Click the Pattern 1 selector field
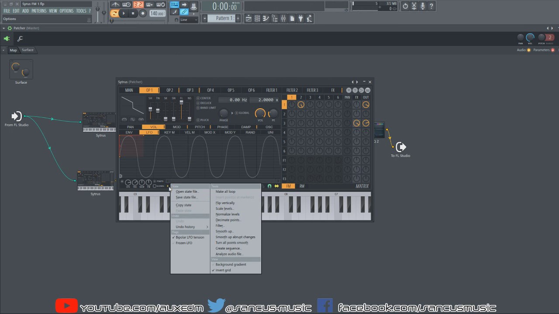Viewport: 559px width, 314px height. (x=222, y=18)
